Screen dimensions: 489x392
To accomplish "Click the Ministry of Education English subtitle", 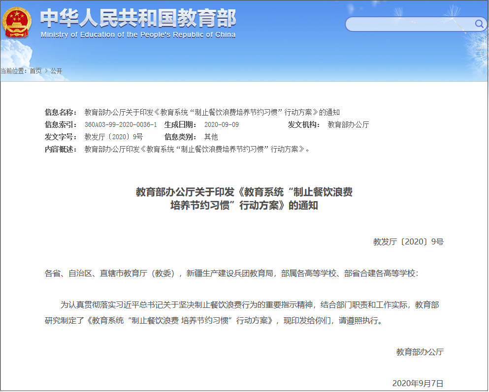I will 138,35.
